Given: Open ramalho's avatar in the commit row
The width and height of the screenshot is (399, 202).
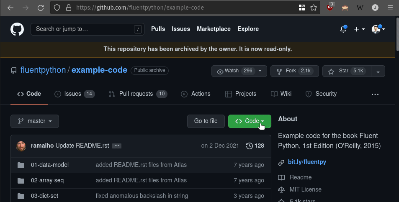Looking at the screenshot, I should pos(21,146).
